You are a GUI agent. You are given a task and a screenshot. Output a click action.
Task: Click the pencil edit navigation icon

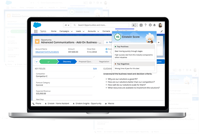[x=162, y=31]
